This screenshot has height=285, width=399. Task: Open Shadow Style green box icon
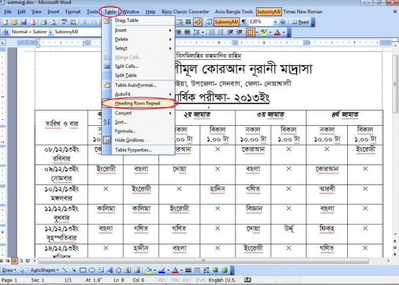[x=215, y=270]
